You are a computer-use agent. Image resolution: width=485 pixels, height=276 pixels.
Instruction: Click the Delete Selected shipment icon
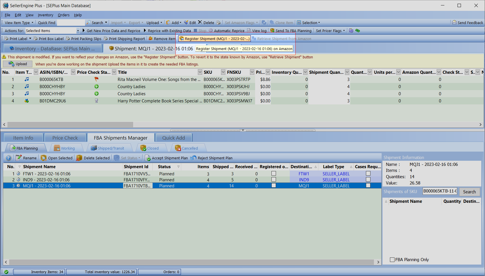[79, 158]
